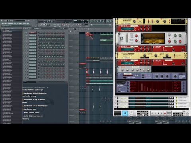Viewport: 191px width, 143px height.
Task: Open the FILE menu in FL Studio
Action: coord(2,23)
